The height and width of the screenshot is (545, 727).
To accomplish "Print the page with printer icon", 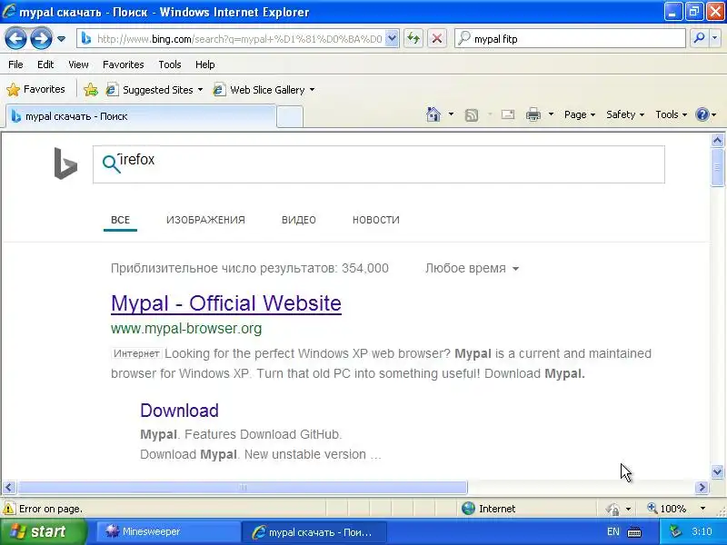I will tap(533, 114).
